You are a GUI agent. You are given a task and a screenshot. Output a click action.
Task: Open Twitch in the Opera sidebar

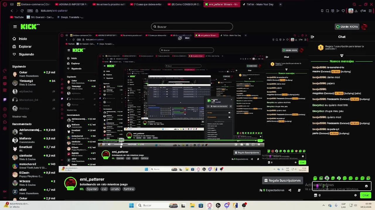pos(5,100)
